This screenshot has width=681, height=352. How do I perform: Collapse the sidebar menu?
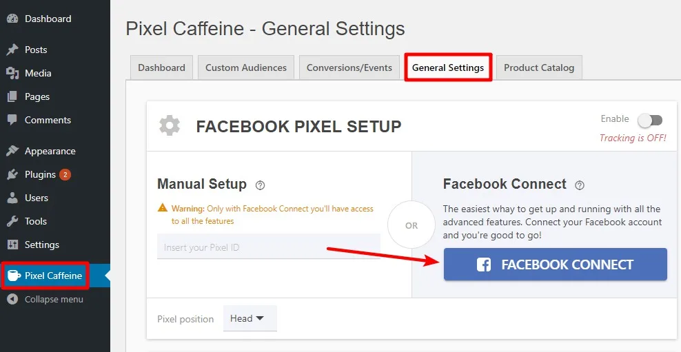pos(45,299)
